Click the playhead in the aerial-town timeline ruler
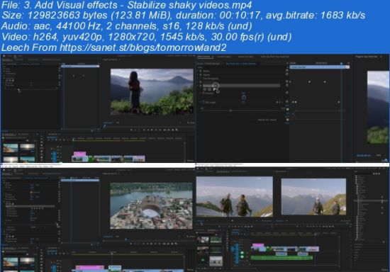This screenshot has width=390, height=272. pos(112,253)
